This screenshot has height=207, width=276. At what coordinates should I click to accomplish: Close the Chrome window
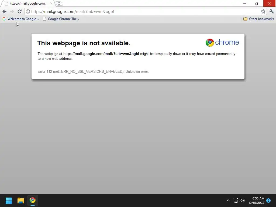coord(269,3)
